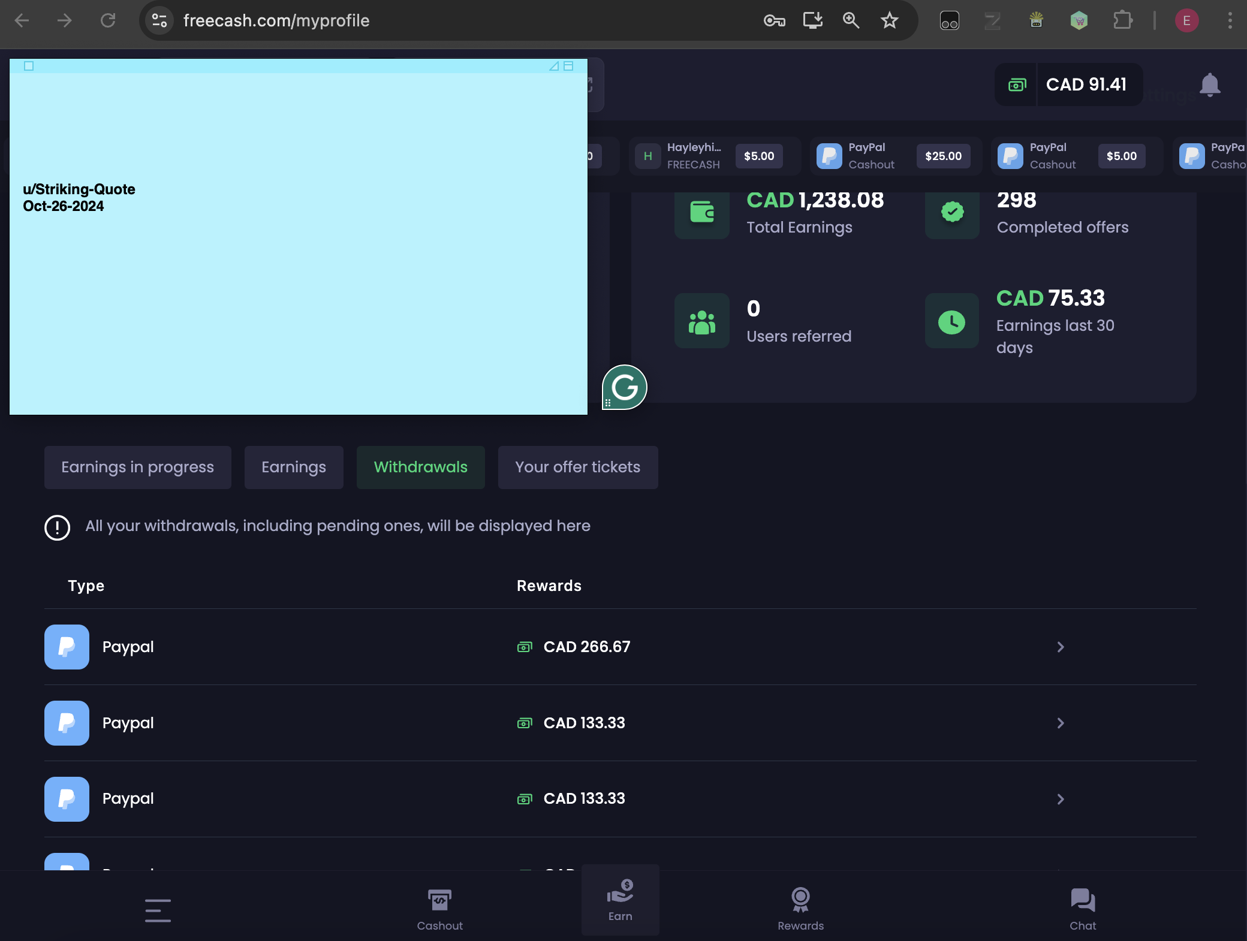Click the Total Earnings wallet icon
Image resolution: width=1247 pixels, height=941 pixels.
pos(702,212)
